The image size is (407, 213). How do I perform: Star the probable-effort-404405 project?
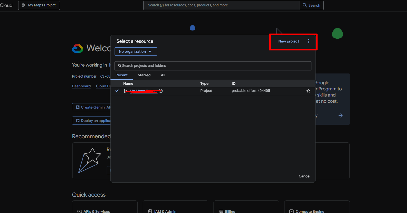click(308, 91)
